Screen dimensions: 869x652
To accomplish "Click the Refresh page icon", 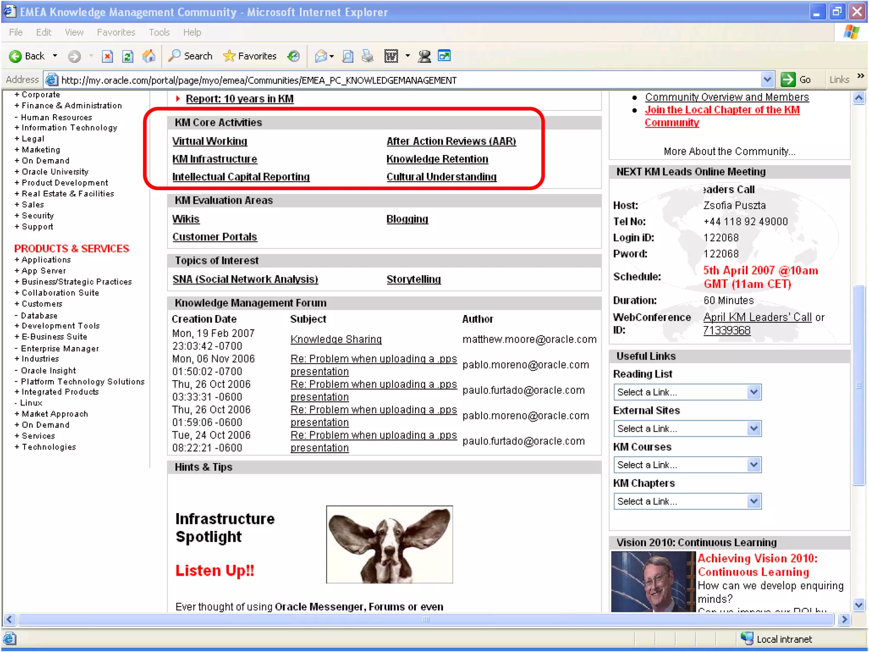I will pyautogui.click(x=128, y=56).
